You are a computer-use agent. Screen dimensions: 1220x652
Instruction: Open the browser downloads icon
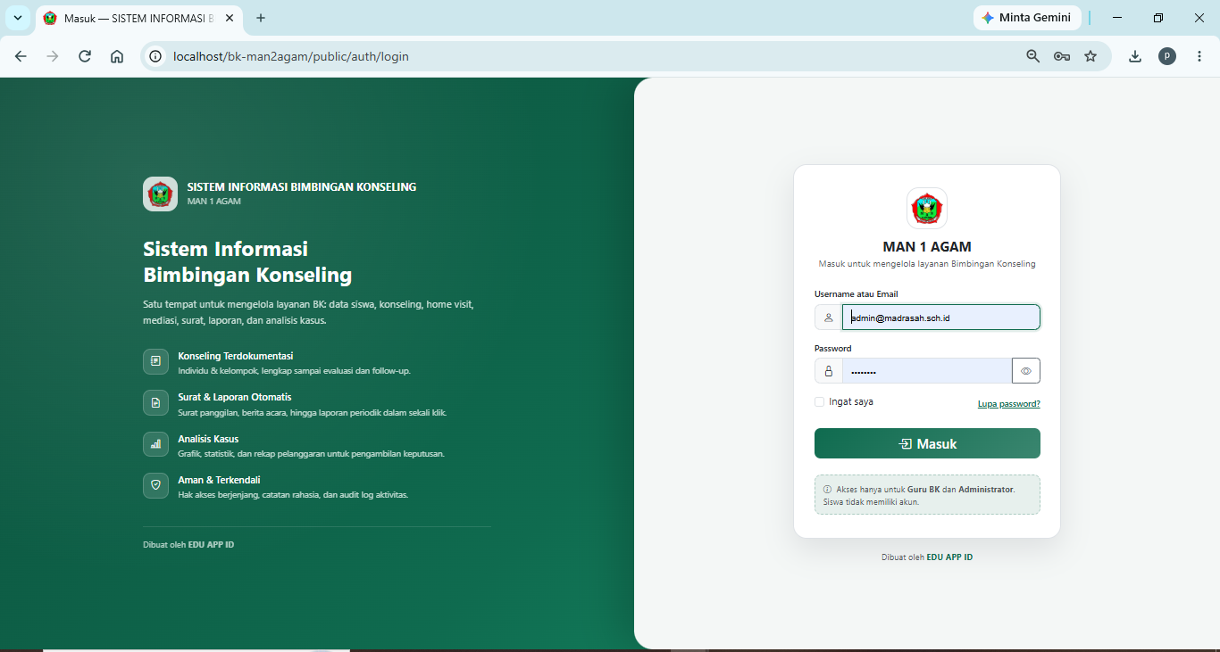pyautogui.click(x=1135, y=56)
